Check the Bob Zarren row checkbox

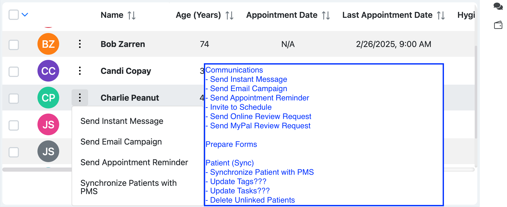14,45
